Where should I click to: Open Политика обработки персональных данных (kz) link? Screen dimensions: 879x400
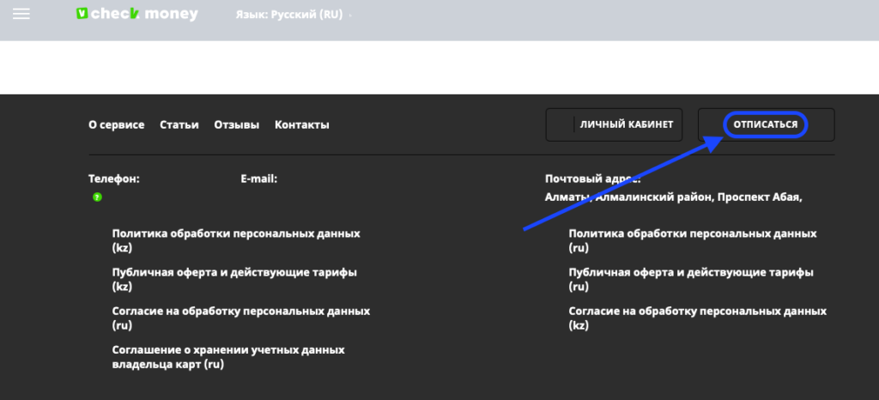[235, 240]
